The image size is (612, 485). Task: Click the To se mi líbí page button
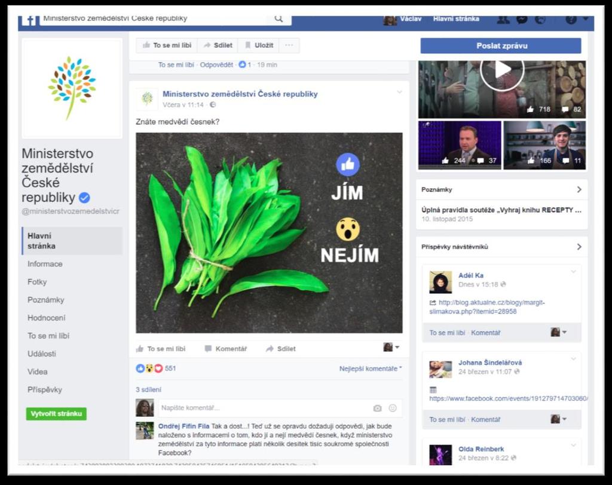pyautogui.click(x=167, y=45)
